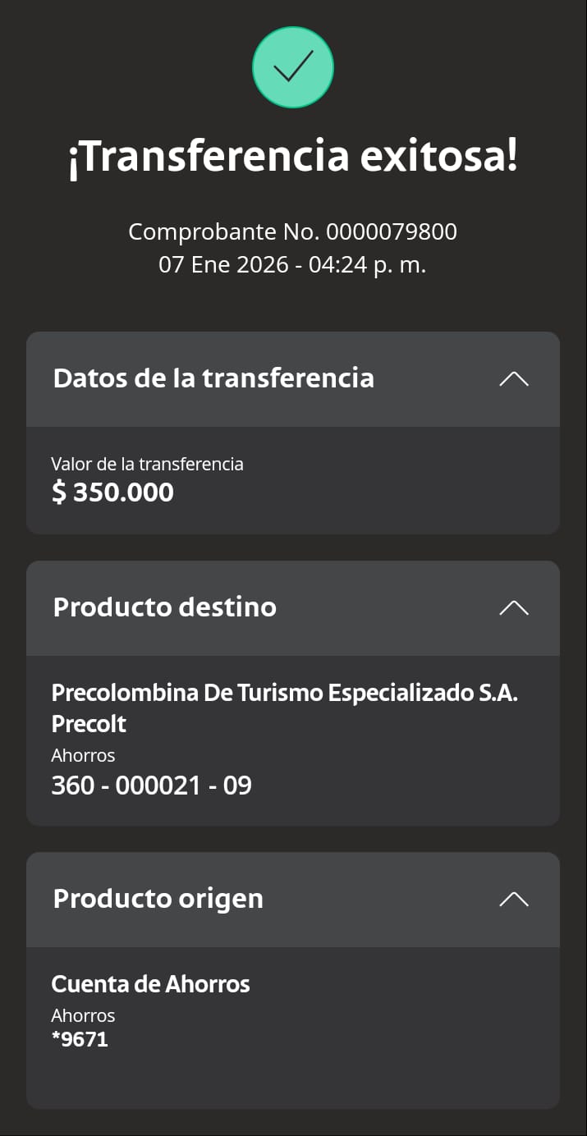The image size is (587, 1136).
Task: Click Precolombina De Turismo Especializado S.A. name
Action: pos(284,693)
